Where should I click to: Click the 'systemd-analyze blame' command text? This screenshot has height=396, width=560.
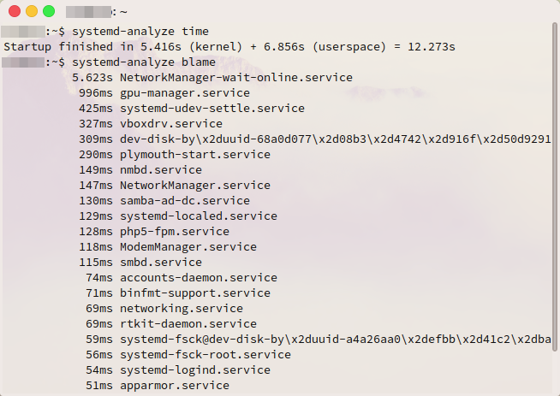(144, 62)
